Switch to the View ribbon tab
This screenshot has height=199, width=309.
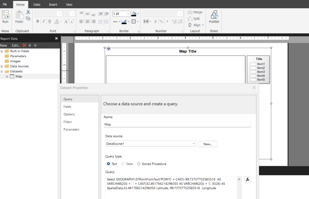click(69, 5)
